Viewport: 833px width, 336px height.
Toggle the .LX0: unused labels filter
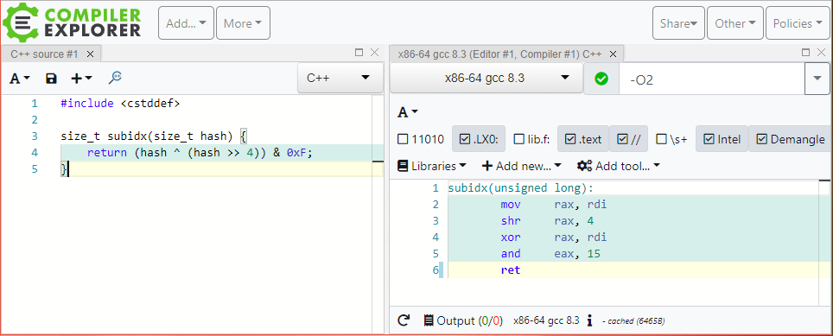pos(479,139)
